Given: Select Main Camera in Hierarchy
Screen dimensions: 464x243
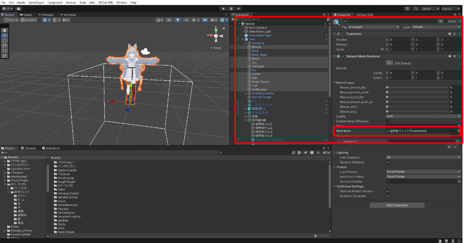Looking at the screenshot, I should [x=257, y=27].
